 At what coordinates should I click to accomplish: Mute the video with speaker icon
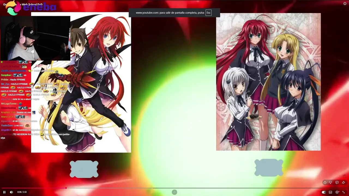[11, 192]
